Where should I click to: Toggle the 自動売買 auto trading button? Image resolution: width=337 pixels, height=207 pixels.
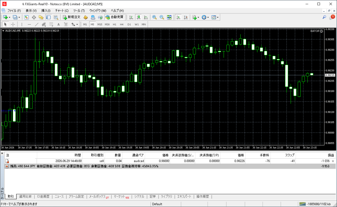tap(114, 17)
